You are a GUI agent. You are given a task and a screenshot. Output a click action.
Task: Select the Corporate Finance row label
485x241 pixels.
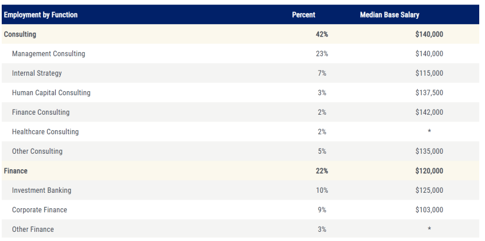point(39,210)
